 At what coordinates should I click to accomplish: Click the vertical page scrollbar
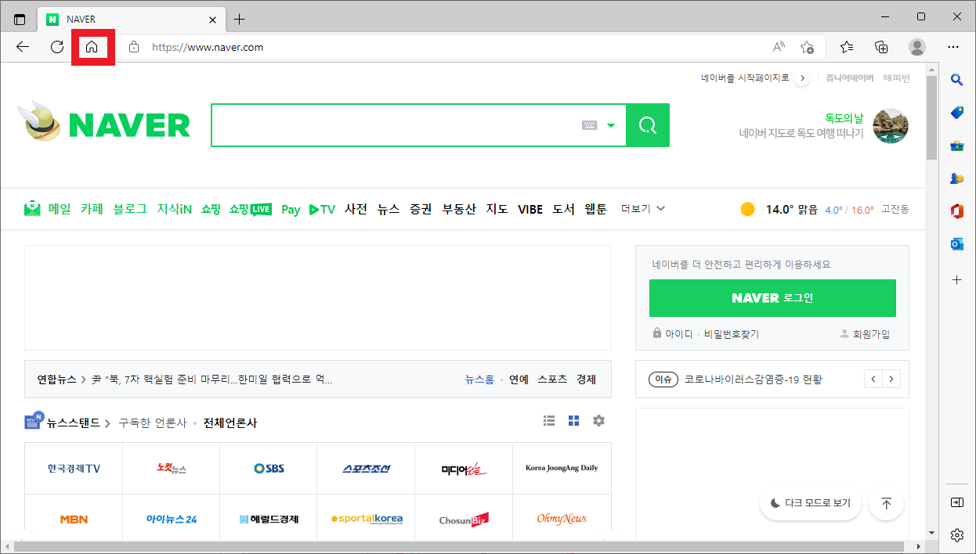pos(931,117)
